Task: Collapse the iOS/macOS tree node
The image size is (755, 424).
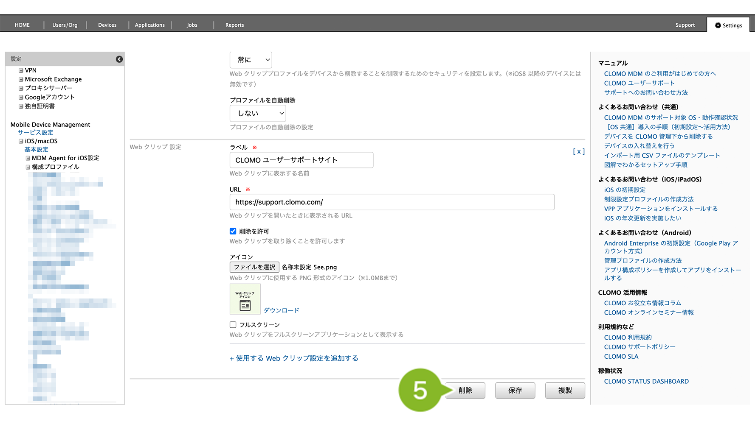Action: (21, 141)
